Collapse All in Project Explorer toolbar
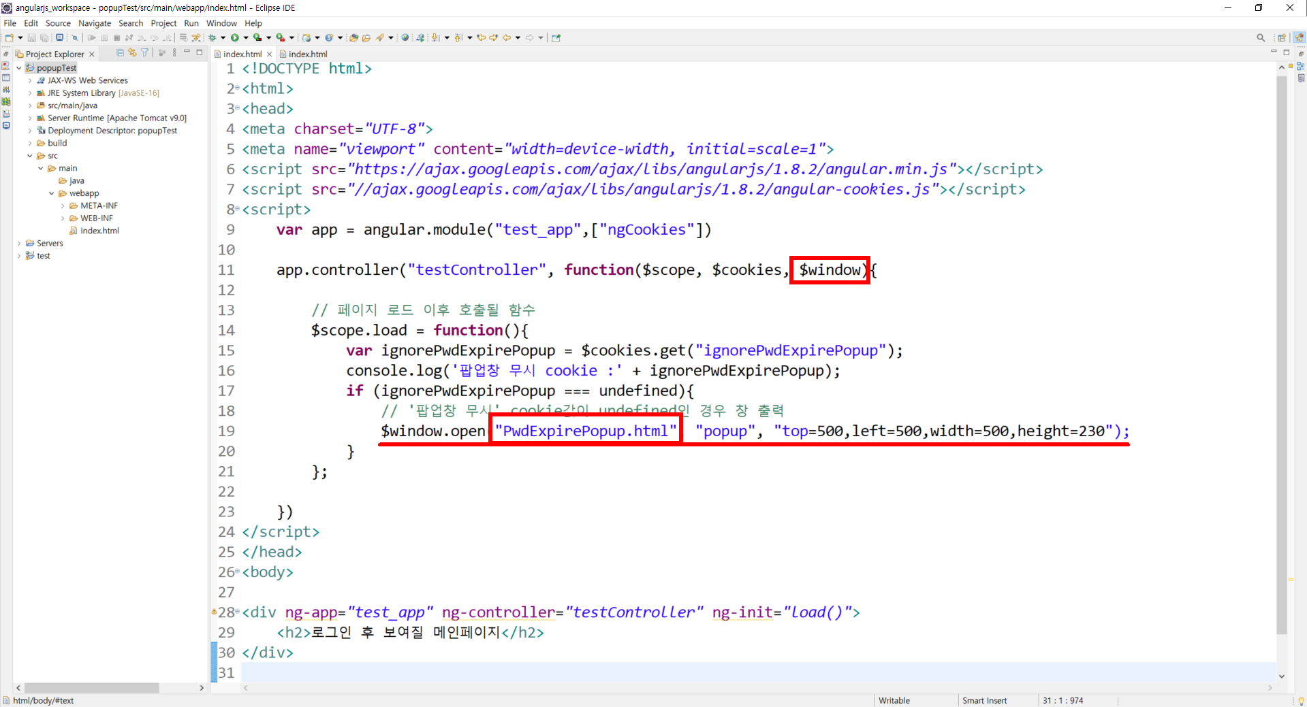This screenshot has width=1307, height=707. coord(121,52)
